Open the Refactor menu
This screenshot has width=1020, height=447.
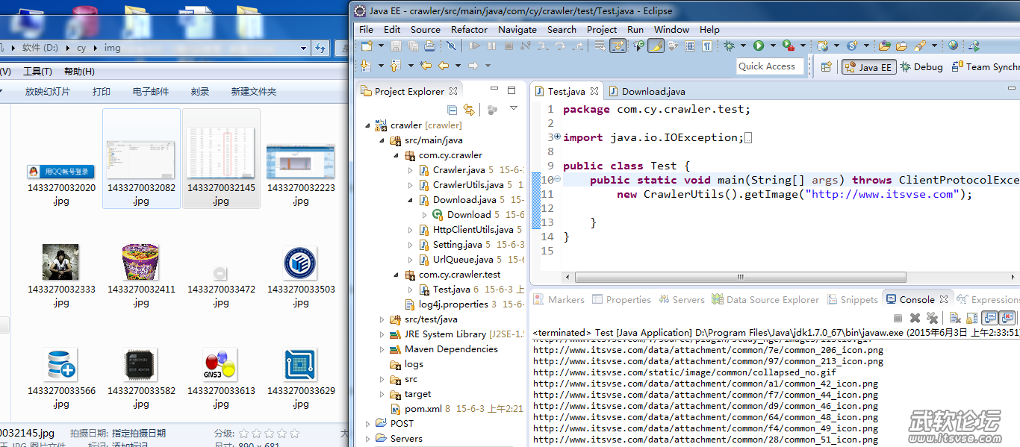[470, 30]
